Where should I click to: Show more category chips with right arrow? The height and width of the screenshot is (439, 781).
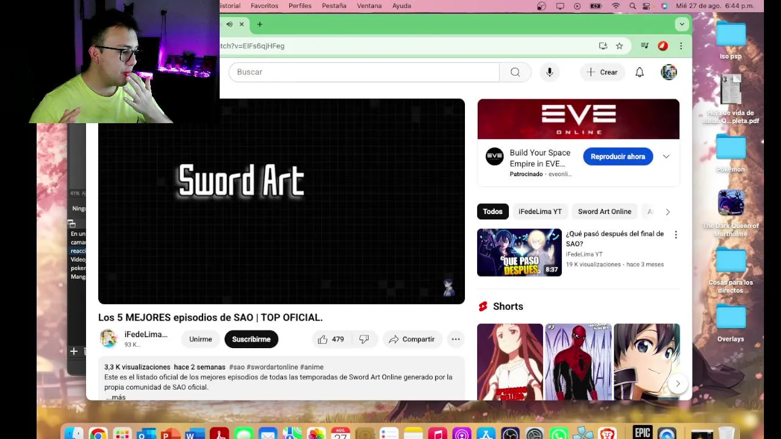668,212
